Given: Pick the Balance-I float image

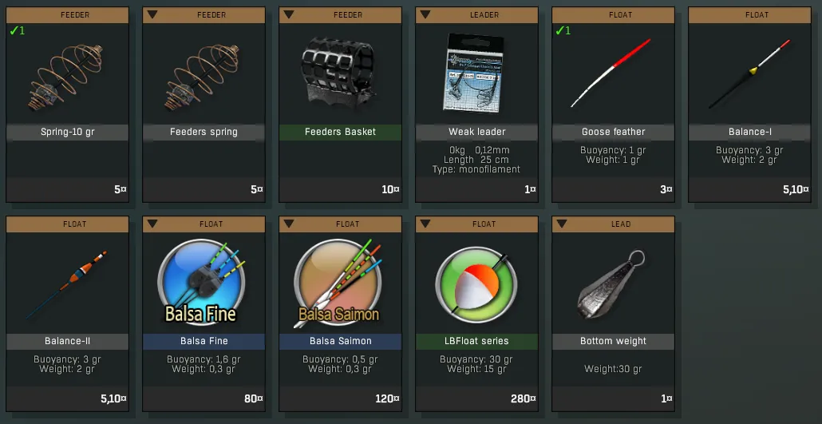Looking at the screenshot, I should pyautogui.click(x=749, y=74).
